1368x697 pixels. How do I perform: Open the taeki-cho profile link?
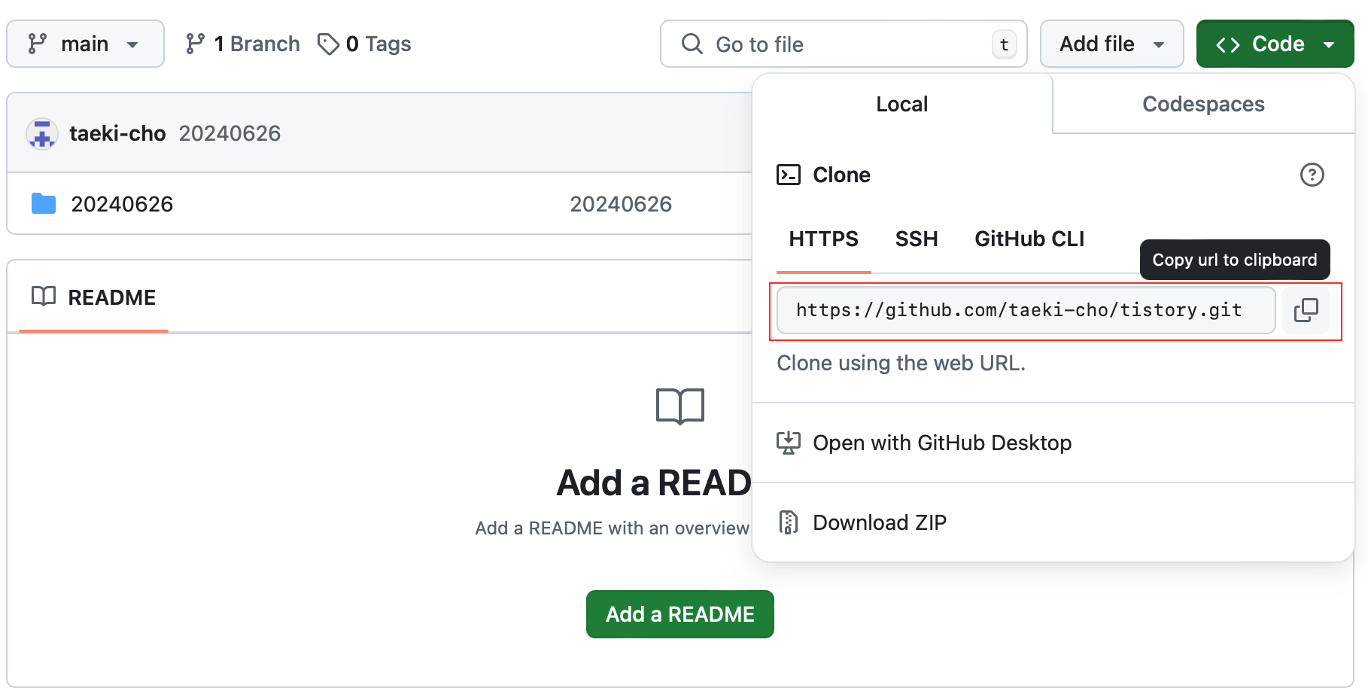point(117,133)
